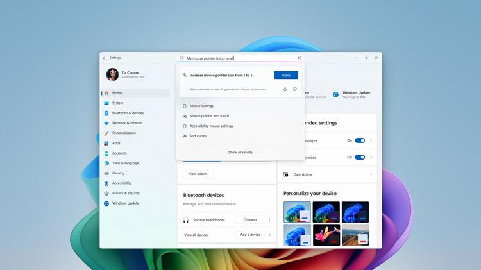Select the dark bloom theme in top middle

[326, 212]
